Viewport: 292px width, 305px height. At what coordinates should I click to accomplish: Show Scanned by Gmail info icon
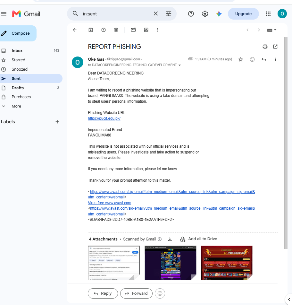[x=160, y=239]
